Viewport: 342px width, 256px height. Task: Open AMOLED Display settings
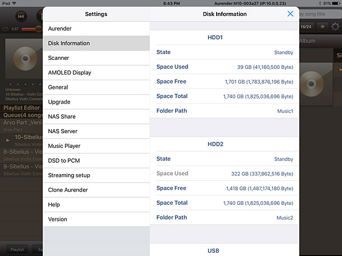click(x=96, y=72)
